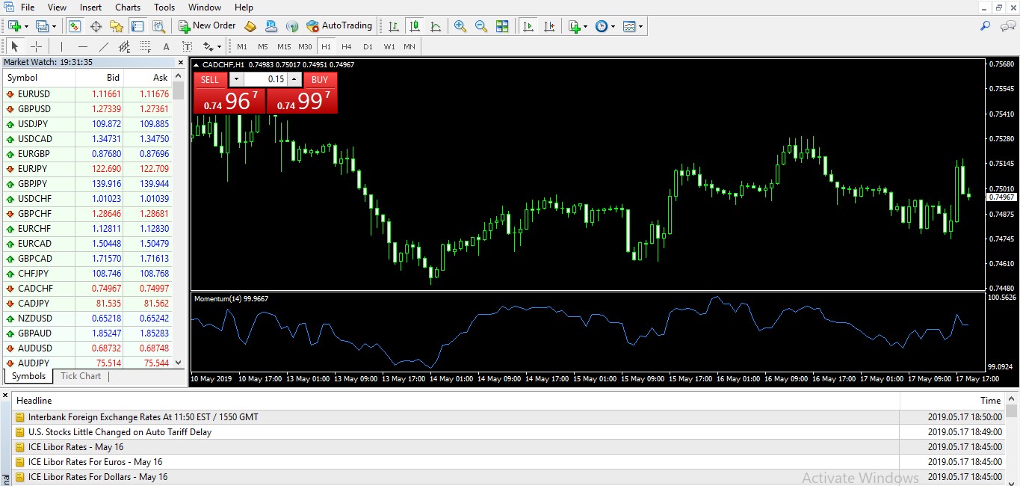1020x486 pixels.
Task: Toggle the Chart Auto Scroll button
Action: tap(528, 26)
